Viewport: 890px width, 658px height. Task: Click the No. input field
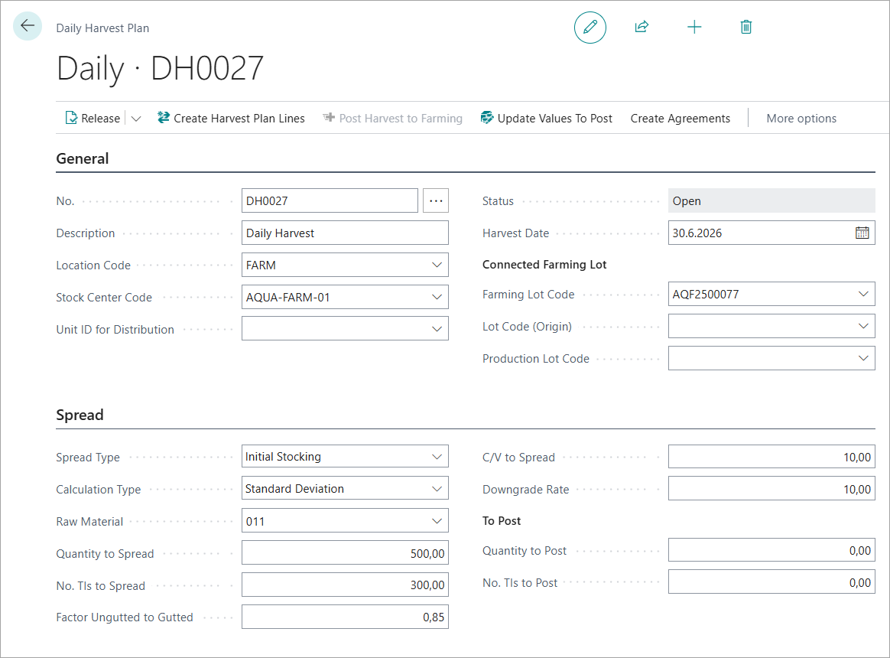pyautogui.click(x=330, y=200)
